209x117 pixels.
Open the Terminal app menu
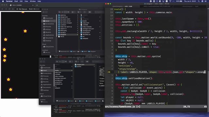click(x=9, y=1)
